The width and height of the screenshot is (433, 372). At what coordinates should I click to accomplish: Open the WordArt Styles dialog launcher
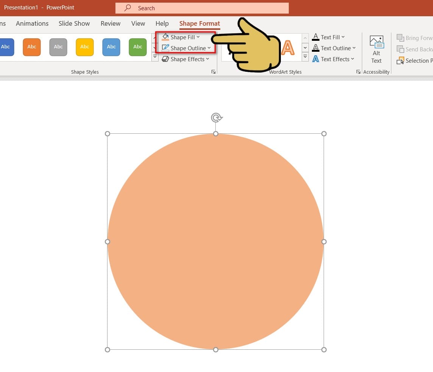click(358, 72)
